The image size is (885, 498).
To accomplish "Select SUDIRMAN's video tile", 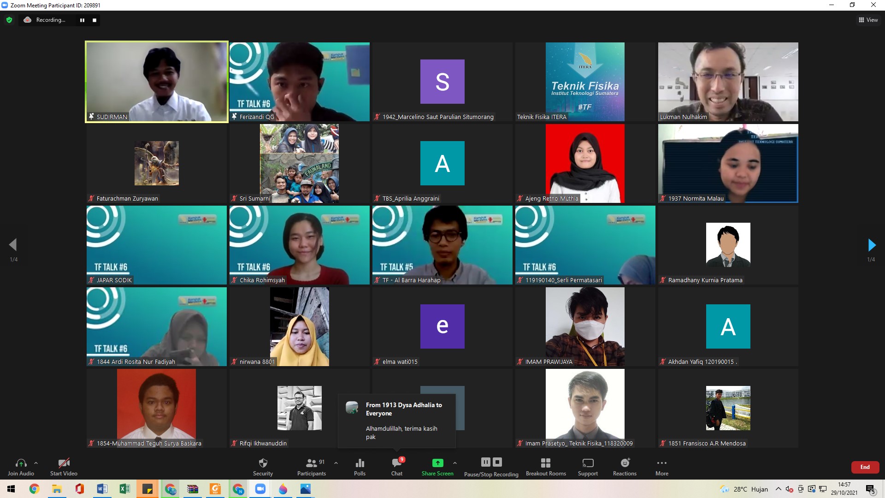I will click(x=157, y=82).
